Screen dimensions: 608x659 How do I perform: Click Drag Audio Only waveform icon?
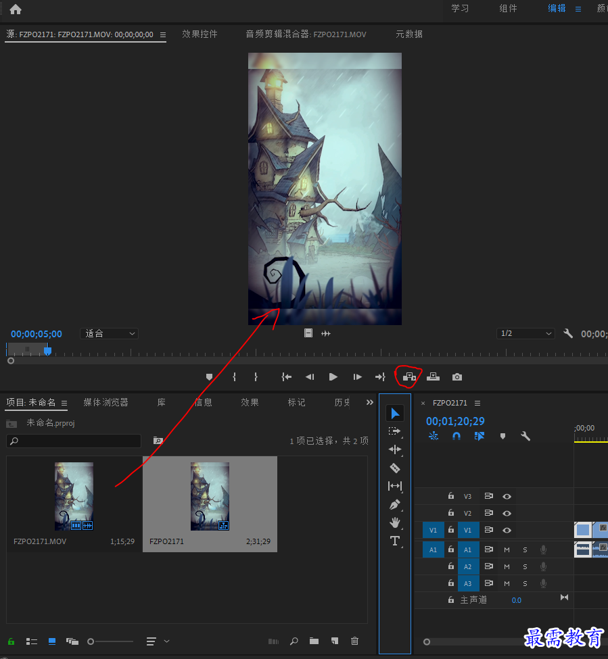(x=326, y=333)
